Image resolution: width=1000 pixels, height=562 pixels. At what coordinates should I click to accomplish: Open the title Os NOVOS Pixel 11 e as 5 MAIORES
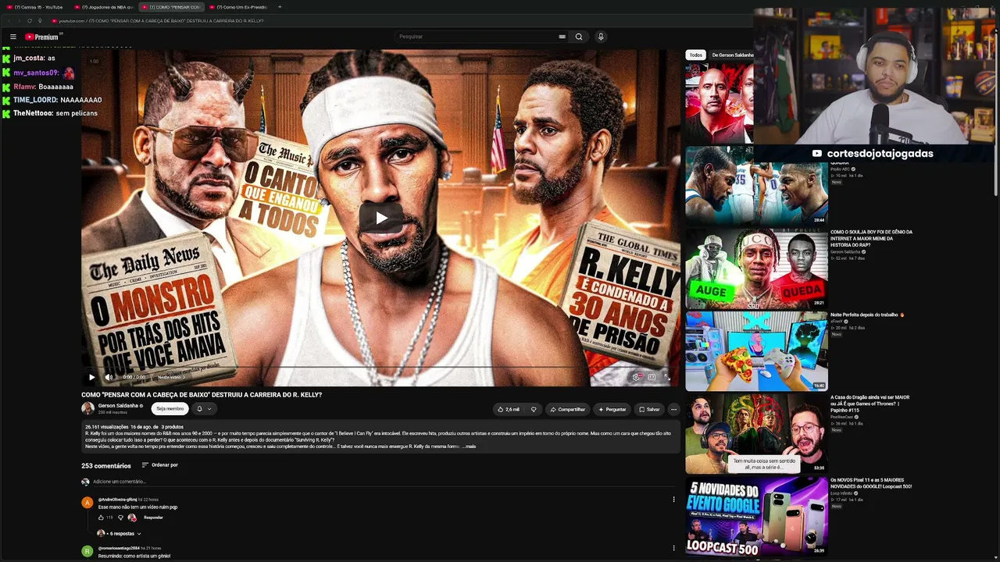click(871, 483)
